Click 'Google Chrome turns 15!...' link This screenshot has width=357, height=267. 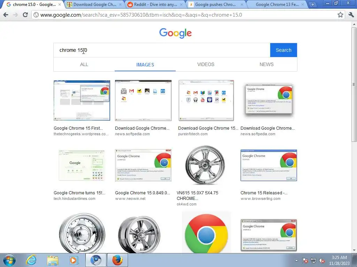tap(79, 193)
